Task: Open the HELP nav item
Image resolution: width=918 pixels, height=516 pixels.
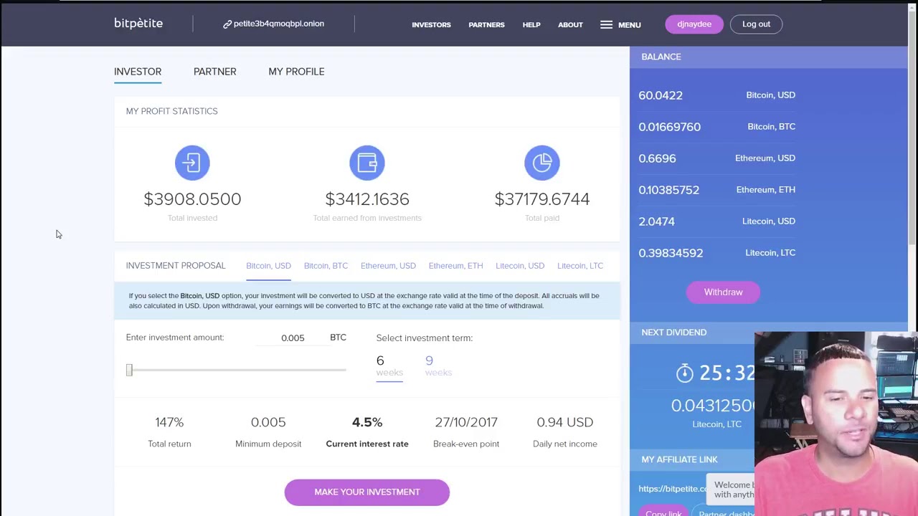Action: point(531,24)
